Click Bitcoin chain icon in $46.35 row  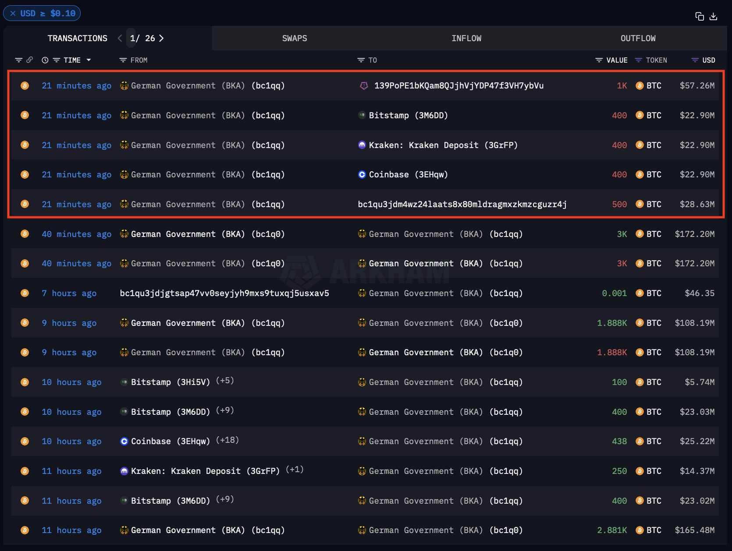tap(25, 293)
